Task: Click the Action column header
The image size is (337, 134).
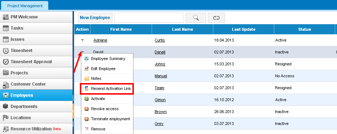Action: click(82, 29)
